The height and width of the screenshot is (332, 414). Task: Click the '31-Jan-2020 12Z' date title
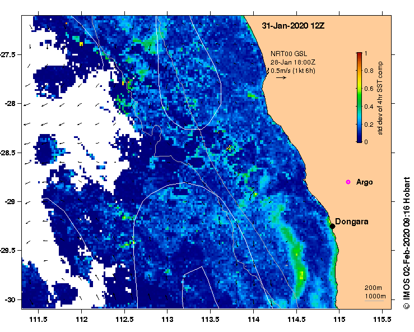coord(293,26)
